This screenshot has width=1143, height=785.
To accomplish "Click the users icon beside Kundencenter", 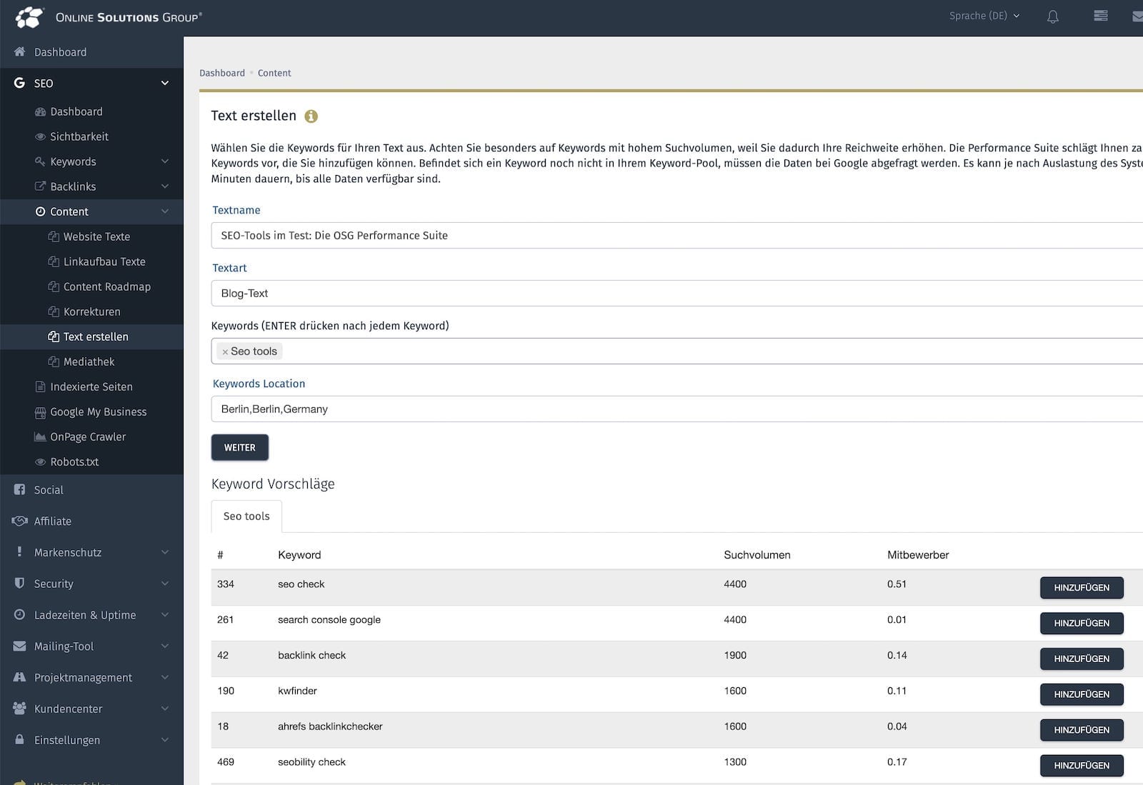I will coord(19,709).
